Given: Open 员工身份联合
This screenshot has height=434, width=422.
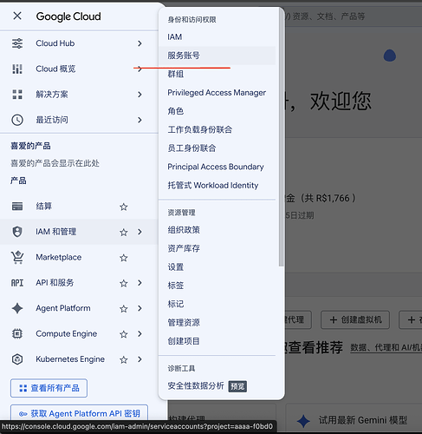Looking at the screenshot, I should pyautogui.click(x=217, y=148).
